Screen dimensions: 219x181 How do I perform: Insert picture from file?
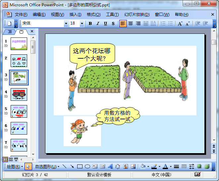(133, 166)
